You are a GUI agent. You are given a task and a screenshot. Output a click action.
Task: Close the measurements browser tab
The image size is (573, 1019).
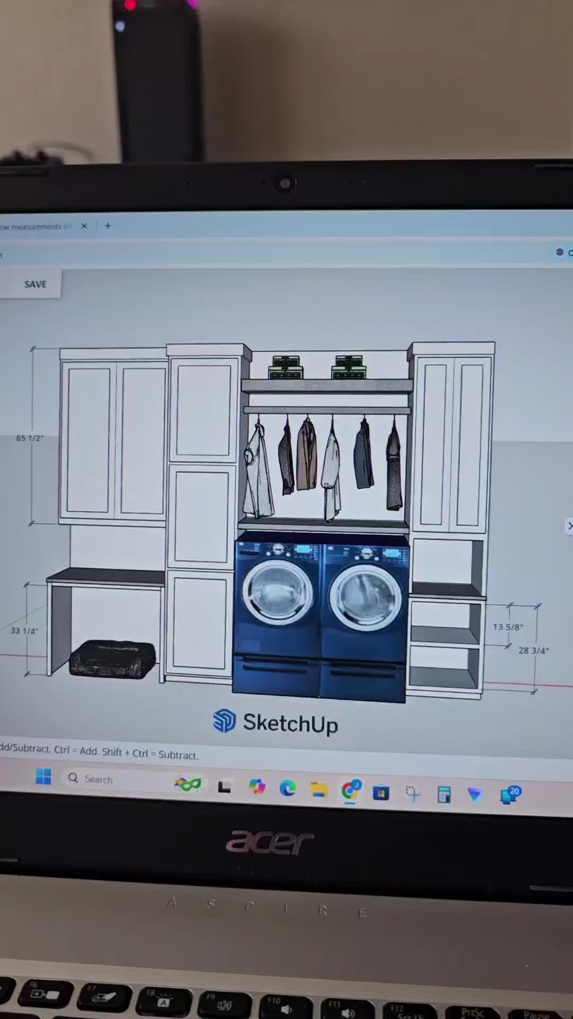pyautogui.click(x=84, y=226)
